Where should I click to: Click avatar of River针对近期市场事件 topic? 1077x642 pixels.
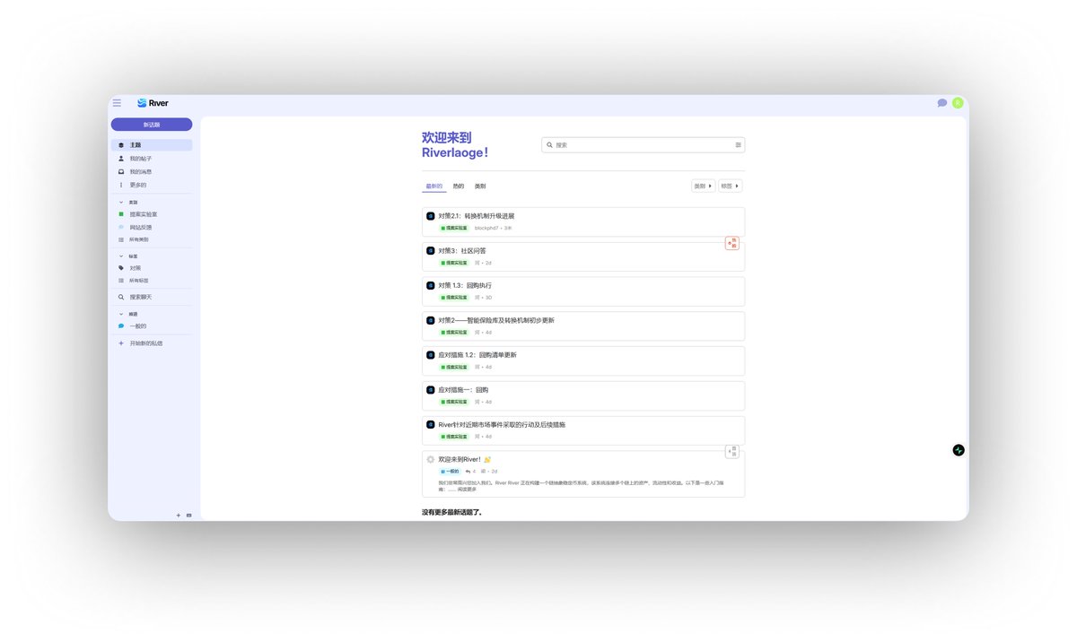click(x=431, y=425)
